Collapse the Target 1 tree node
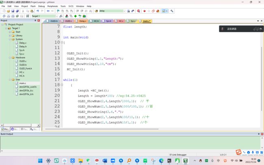The height and width of the screenshot is (165, 264). tap(6, 28)
